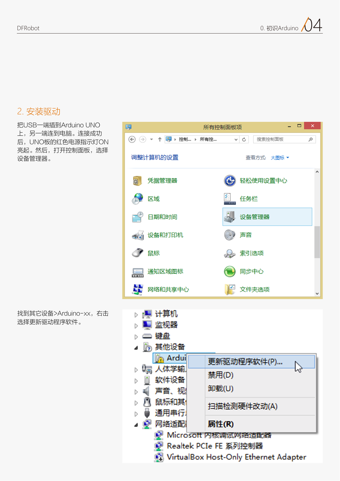
Task: Click the search magnifier icon
Action: tap(311, 139)
